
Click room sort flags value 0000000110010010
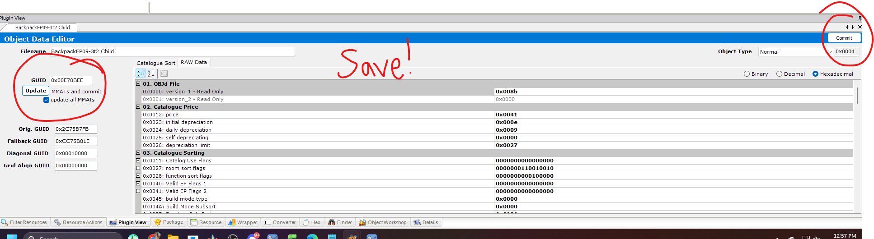coord(673,168)
